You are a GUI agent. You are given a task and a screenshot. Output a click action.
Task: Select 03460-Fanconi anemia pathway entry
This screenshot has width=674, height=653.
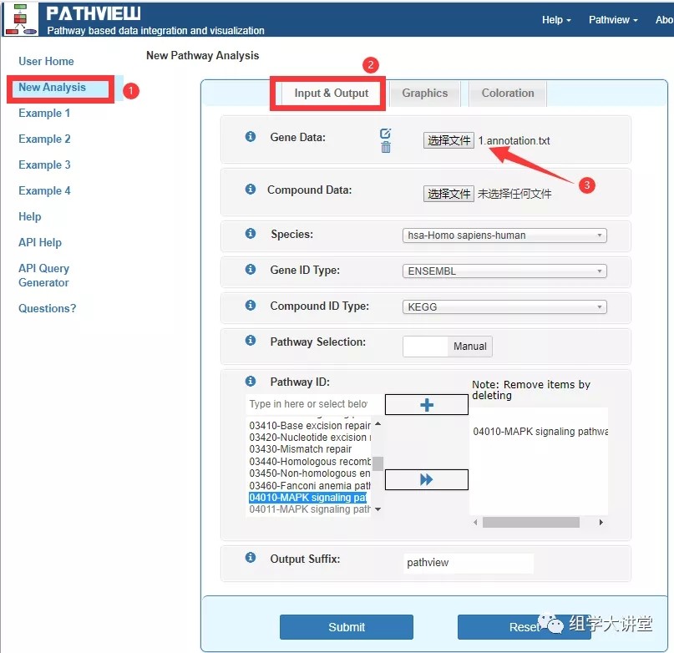(310, 485)
